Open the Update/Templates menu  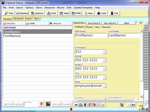(x=83, y=8)
